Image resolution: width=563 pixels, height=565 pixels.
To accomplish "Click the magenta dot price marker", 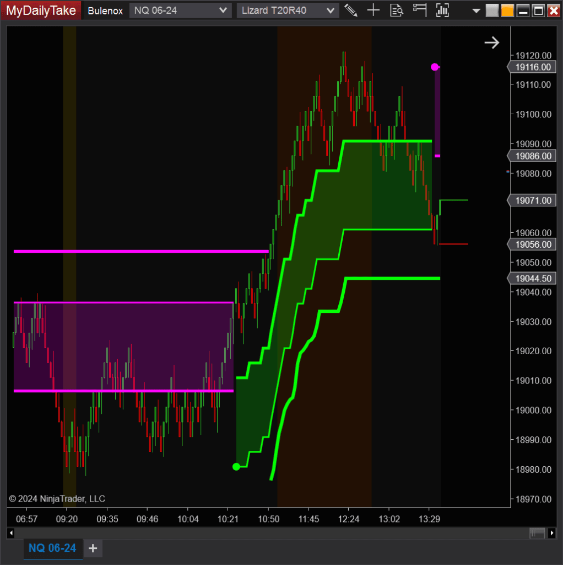I will pyautogui.click(x=435, y=66).
